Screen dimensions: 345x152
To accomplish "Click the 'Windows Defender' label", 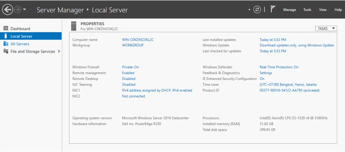I will click(217, 67).
